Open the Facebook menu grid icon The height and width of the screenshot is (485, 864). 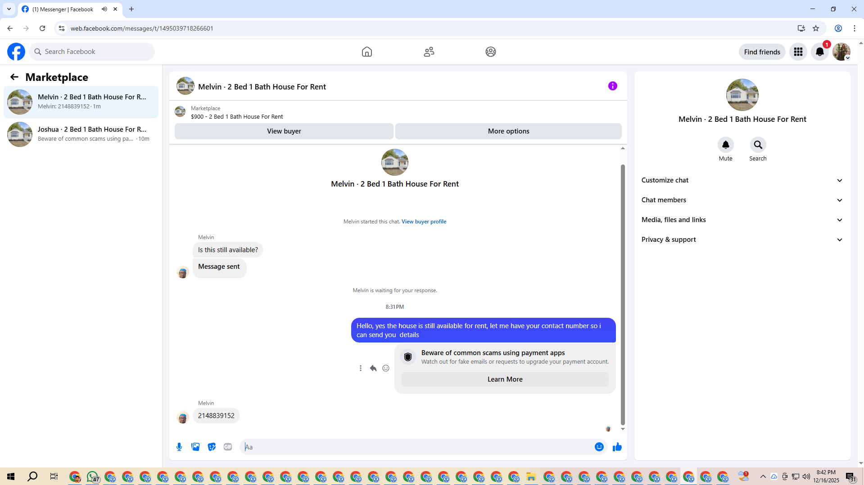(798, 52)
